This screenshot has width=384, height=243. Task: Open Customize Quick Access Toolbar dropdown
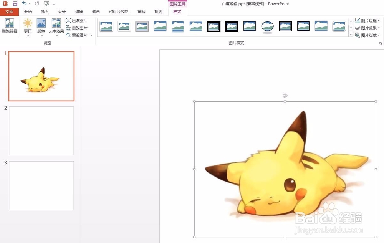point(54,4)
